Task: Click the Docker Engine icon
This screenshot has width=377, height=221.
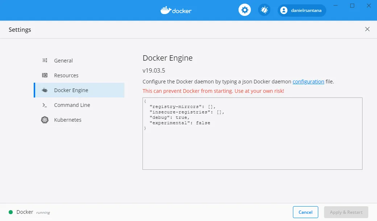Action: pos(45,90)
